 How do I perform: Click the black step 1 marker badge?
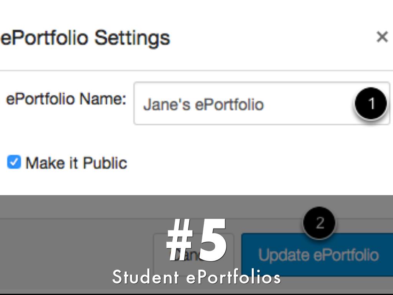370,103
